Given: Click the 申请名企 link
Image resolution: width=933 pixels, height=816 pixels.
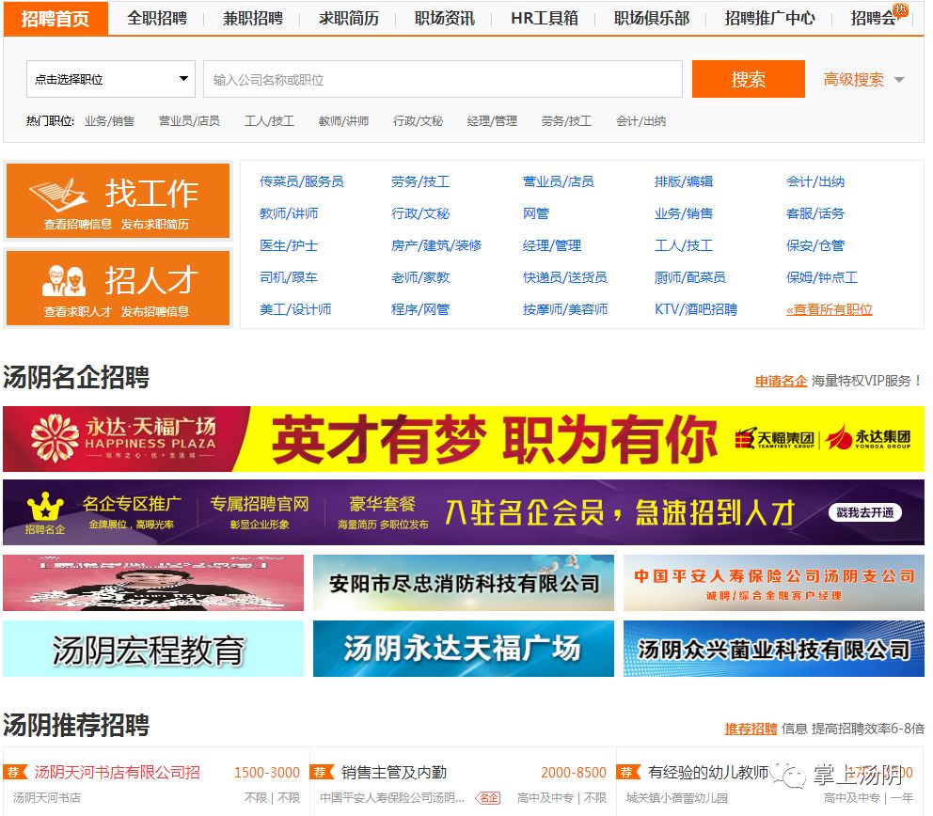Looking at the screenshot, I should click(781, 381).
